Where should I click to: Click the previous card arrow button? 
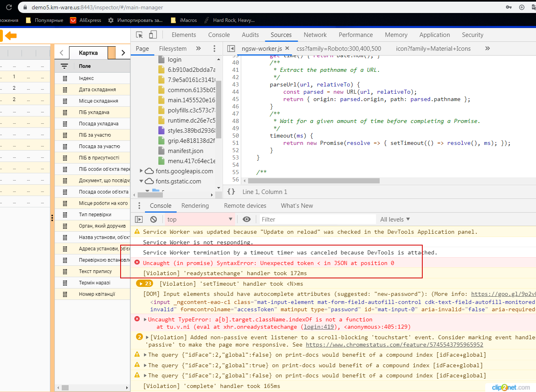[x=61, y=53]
